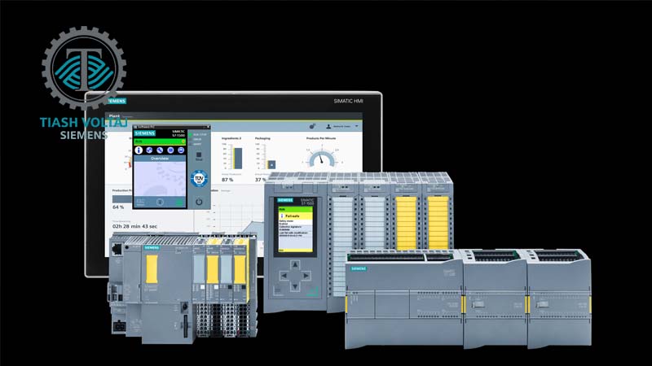Click the power button in Software PLC window

pyautogui.click(x=199, y=202)
